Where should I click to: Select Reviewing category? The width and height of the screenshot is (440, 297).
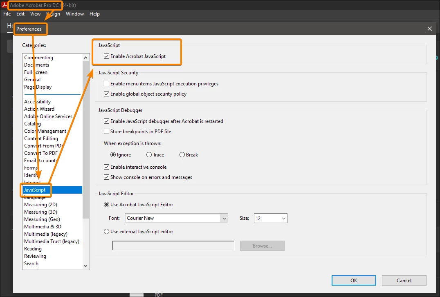35,256
